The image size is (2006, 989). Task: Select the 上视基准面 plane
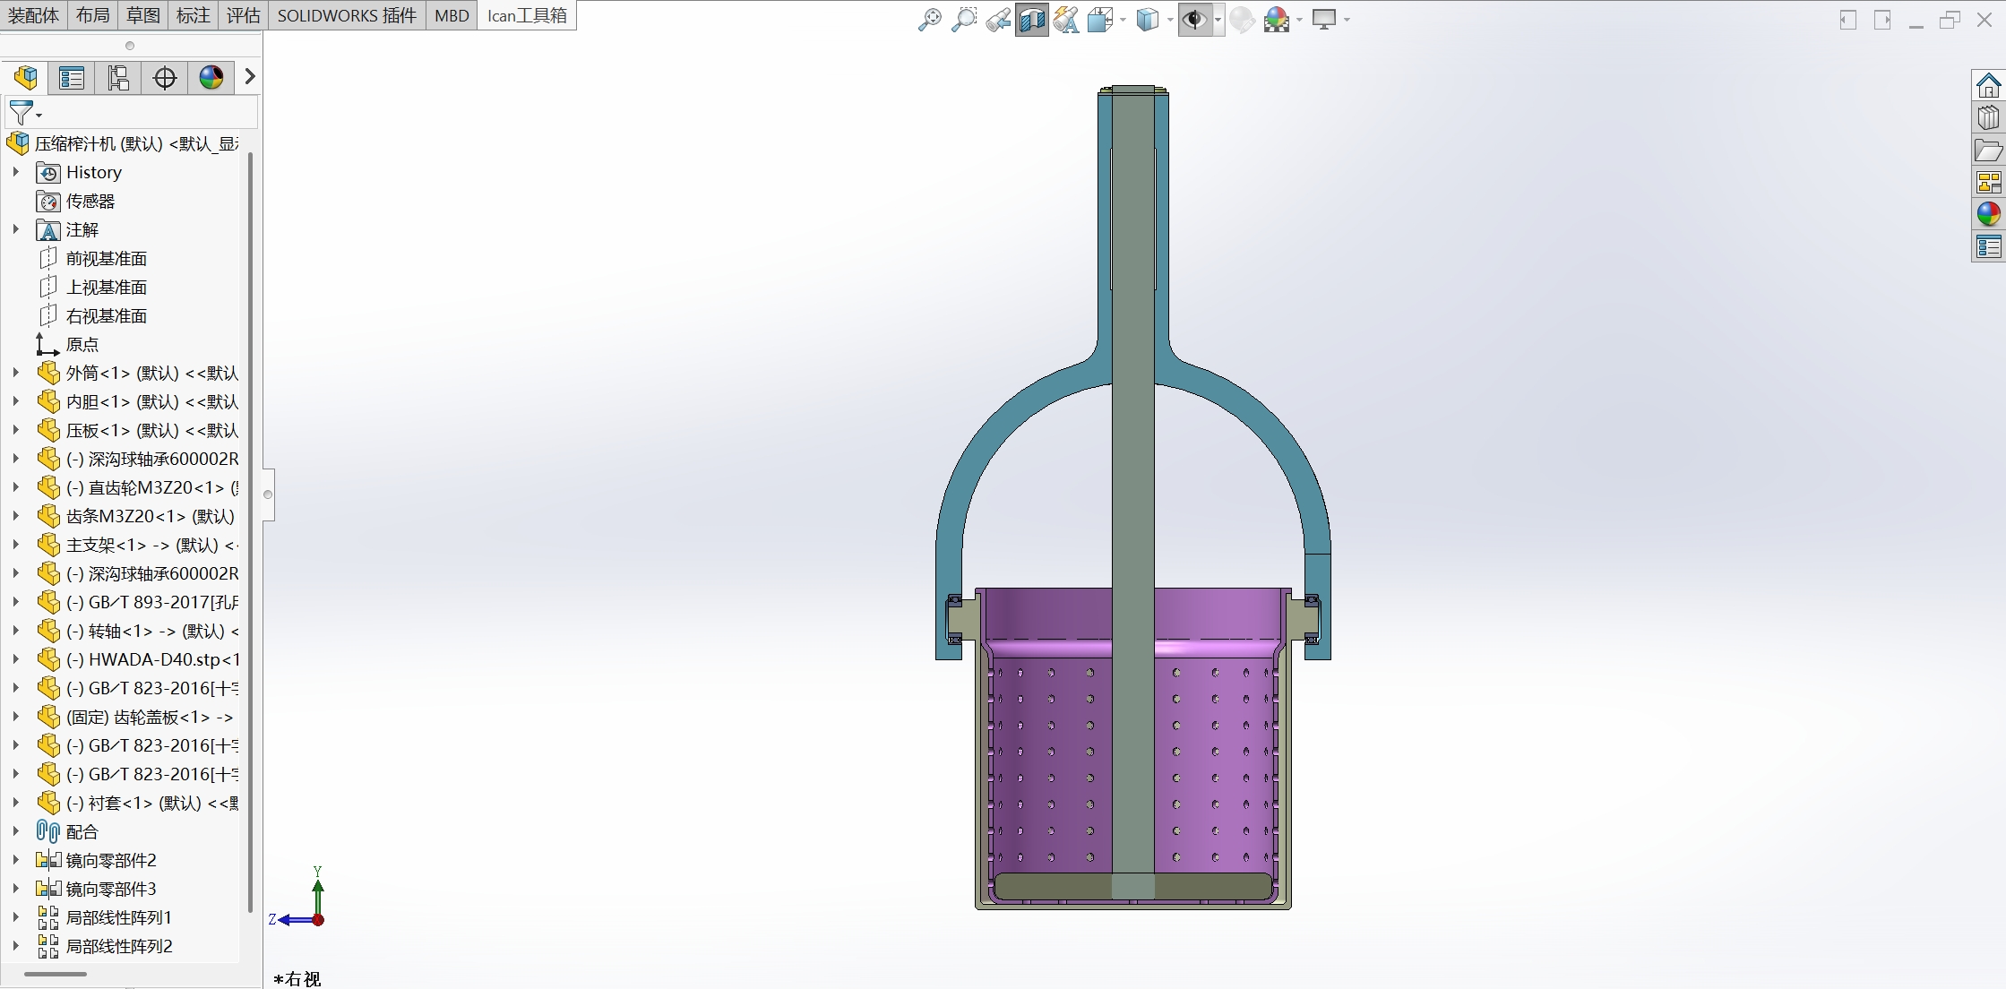93,287
